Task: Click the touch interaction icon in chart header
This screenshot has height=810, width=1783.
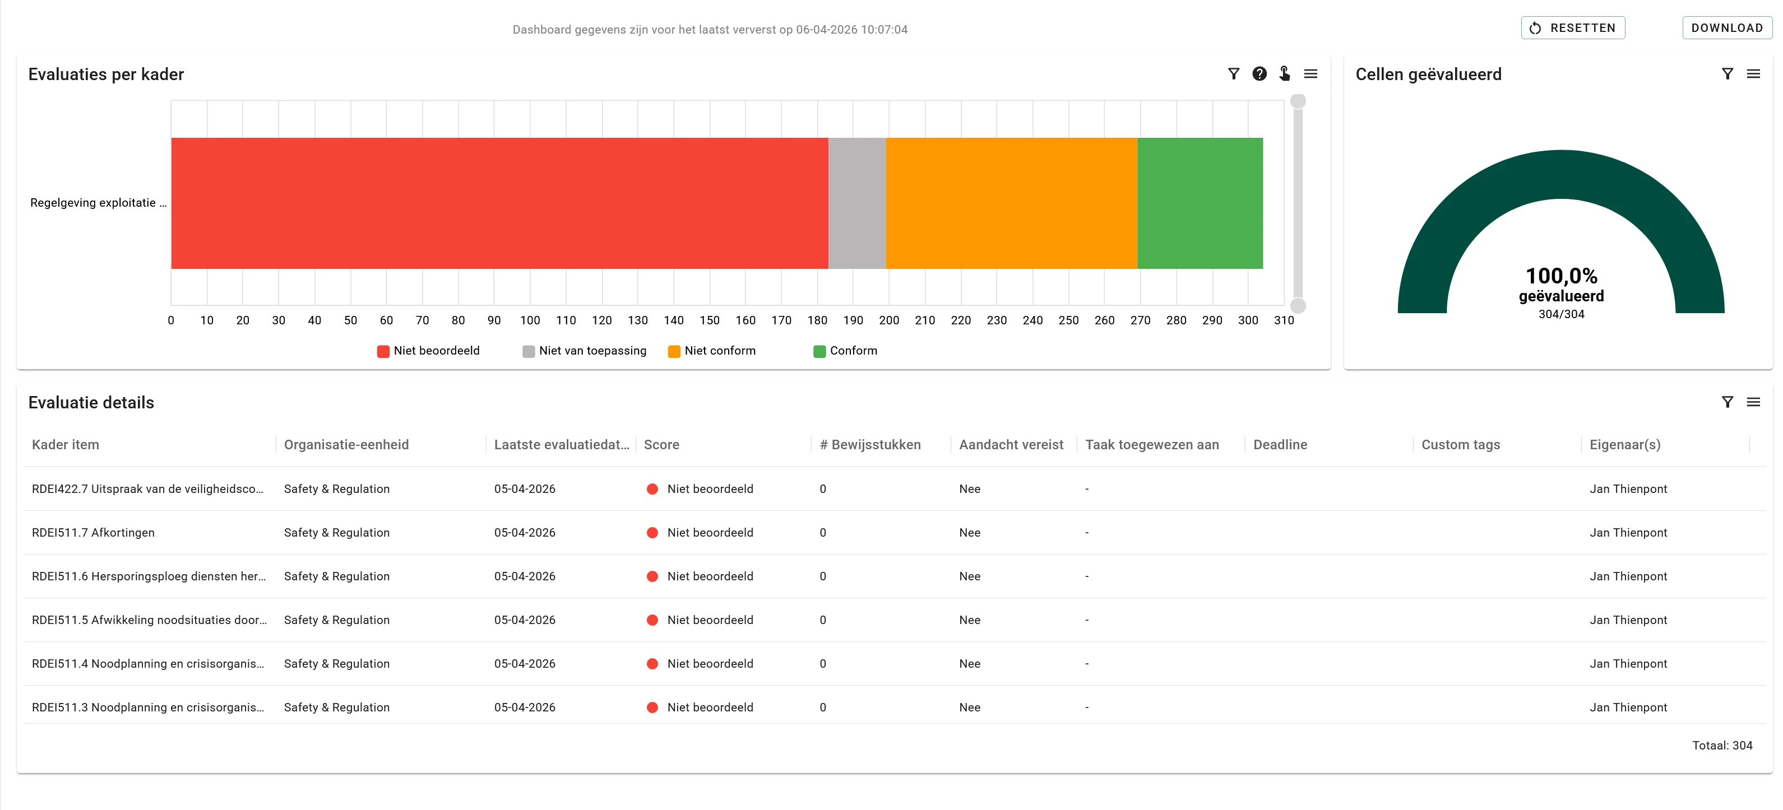Action: 1285,74
